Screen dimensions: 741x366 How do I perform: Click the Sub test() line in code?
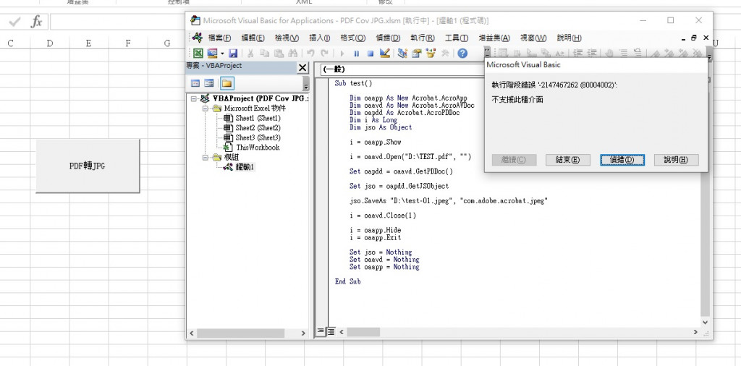click(x=353, y=84)
